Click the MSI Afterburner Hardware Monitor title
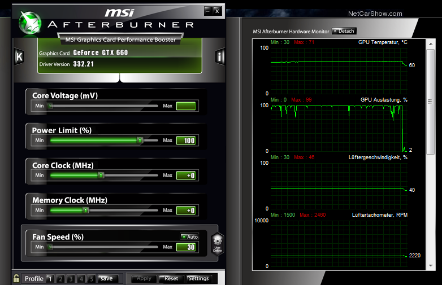 tap(291, 32)
